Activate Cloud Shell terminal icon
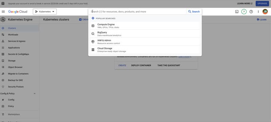This screenshot has height=122, width=271. [x=237, y=12]
